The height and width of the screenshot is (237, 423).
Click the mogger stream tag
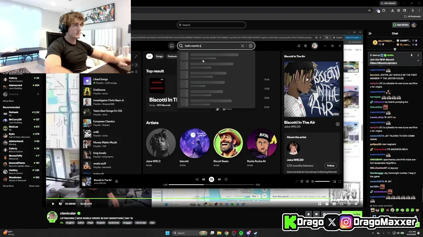pyautogui.click(x=127, y=223)
